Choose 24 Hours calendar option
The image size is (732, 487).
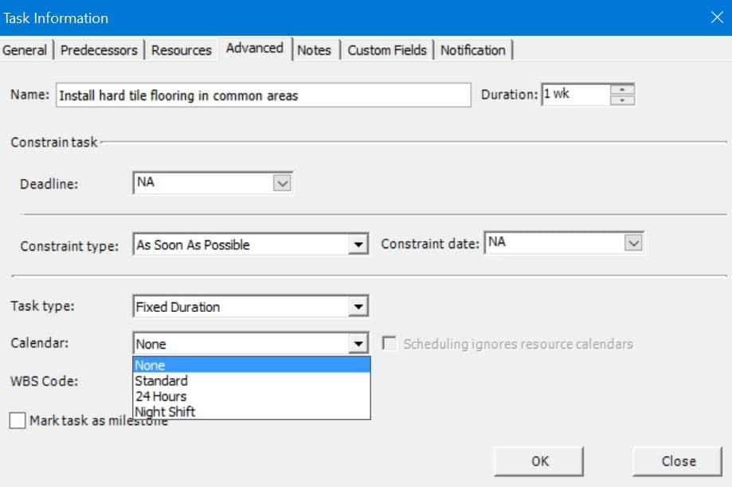(x=161, y=396)
